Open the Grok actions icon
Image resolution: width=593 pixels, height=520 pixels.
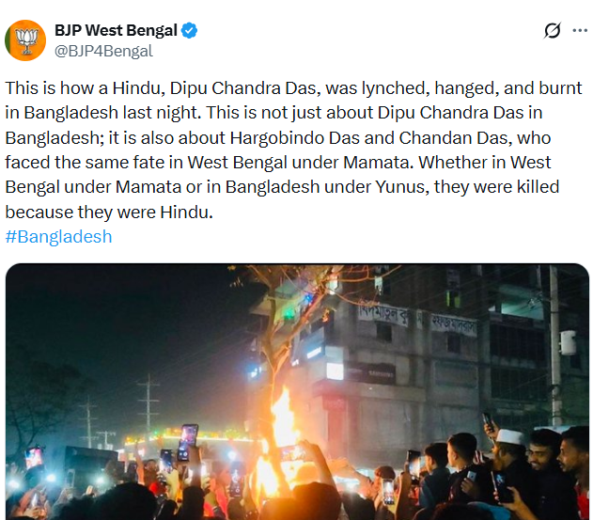tap(553, 31)
